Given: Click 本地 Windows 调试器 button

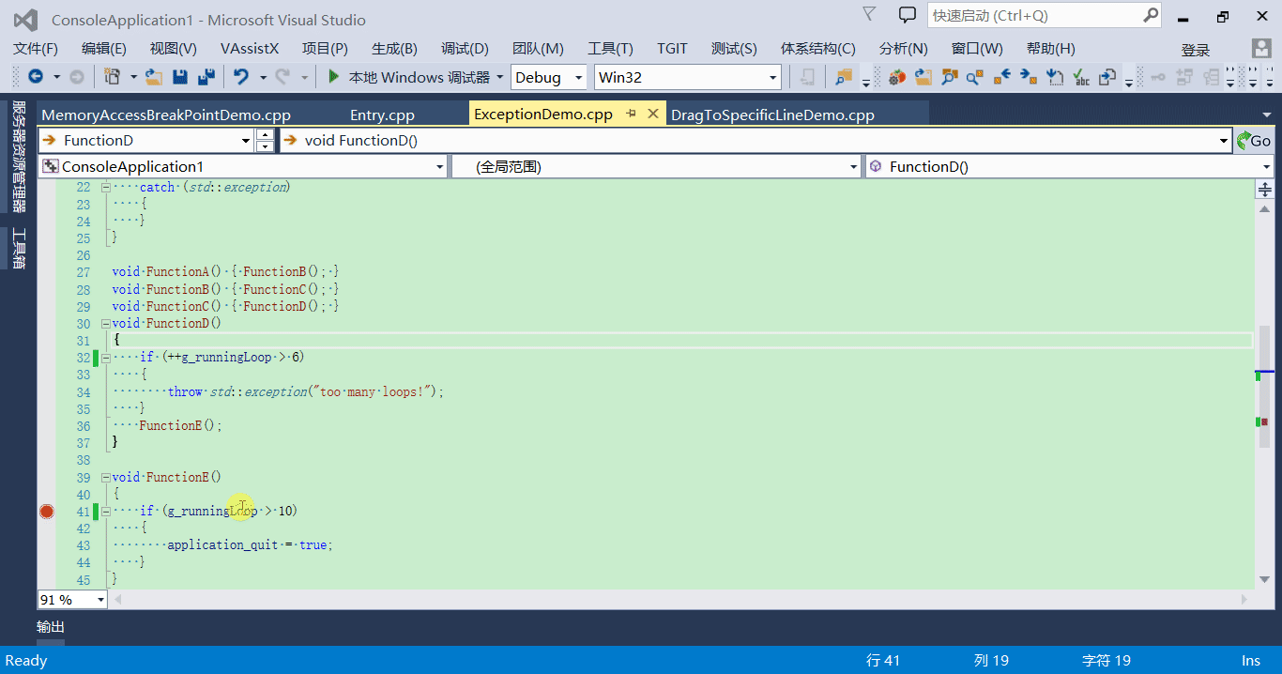Looking at the screenshot, I should tap(409, 77).
